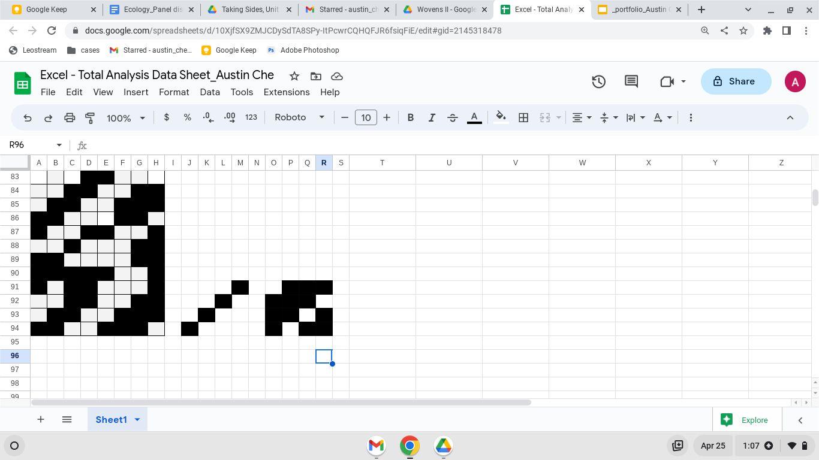Open vertical align dropdown

(x=609, y=118)
